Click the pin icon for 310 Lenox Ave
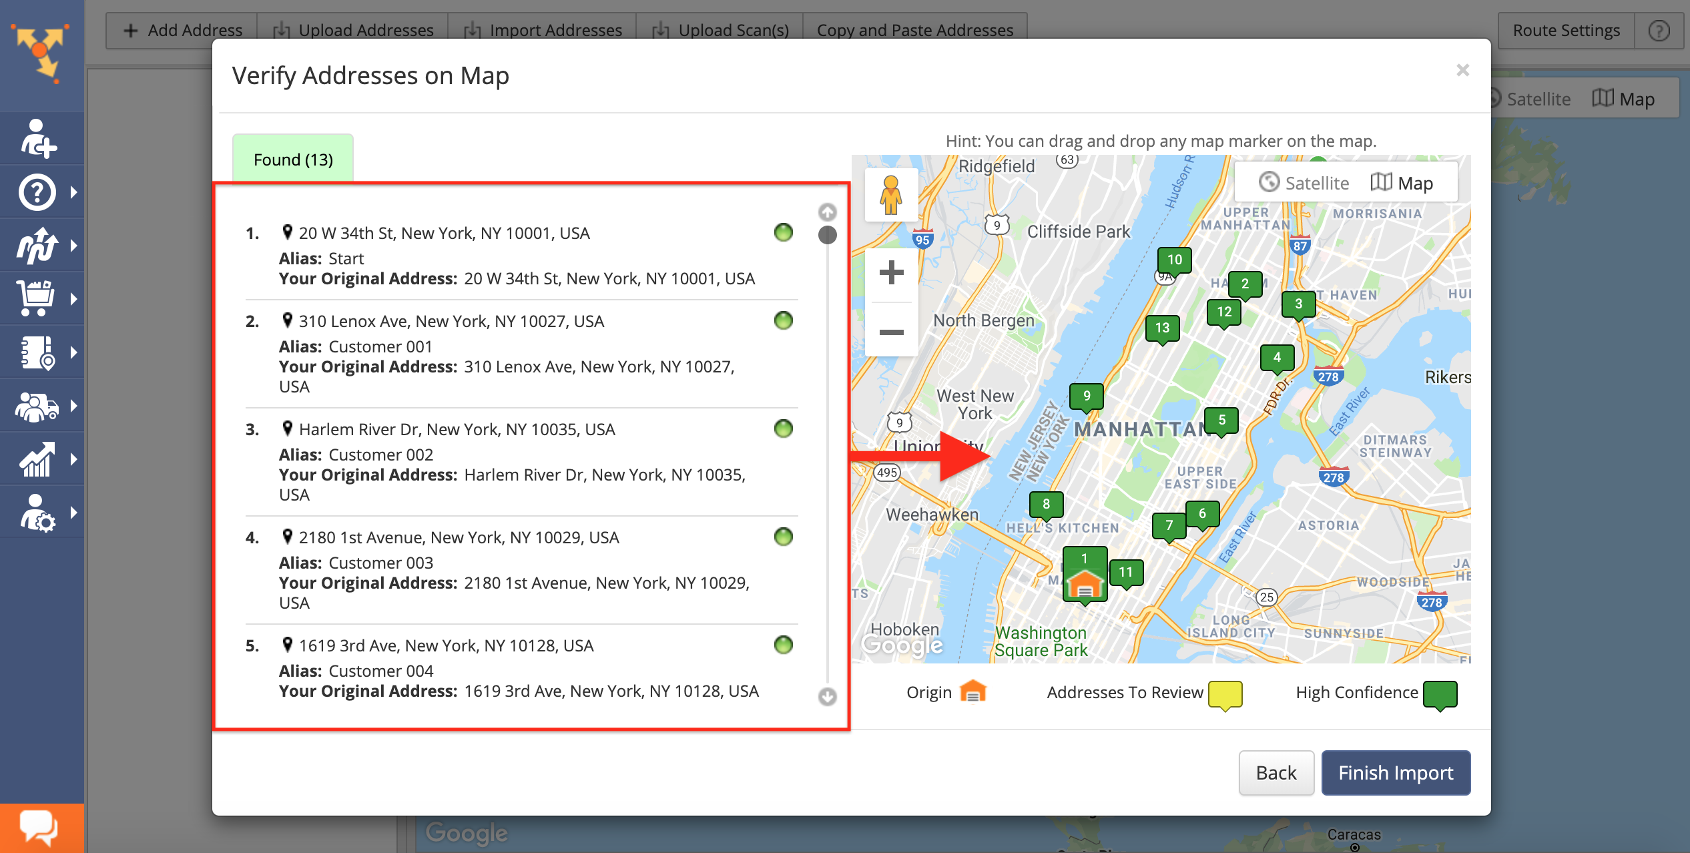This screenshot has height=853, width=1690. [287, 320]
